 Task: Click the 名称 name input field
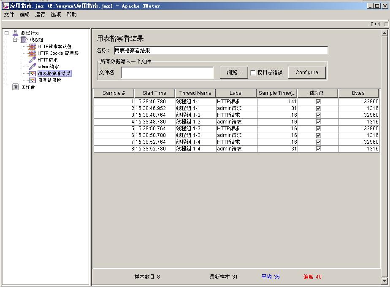pos(221,51)
